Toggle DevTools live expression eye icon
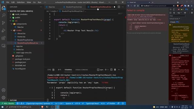This screenshot has width=194, height=109. click(185, 13)
